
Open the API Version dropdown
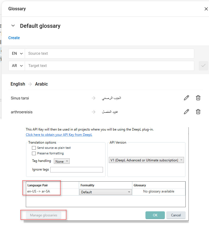click(146, 160)
